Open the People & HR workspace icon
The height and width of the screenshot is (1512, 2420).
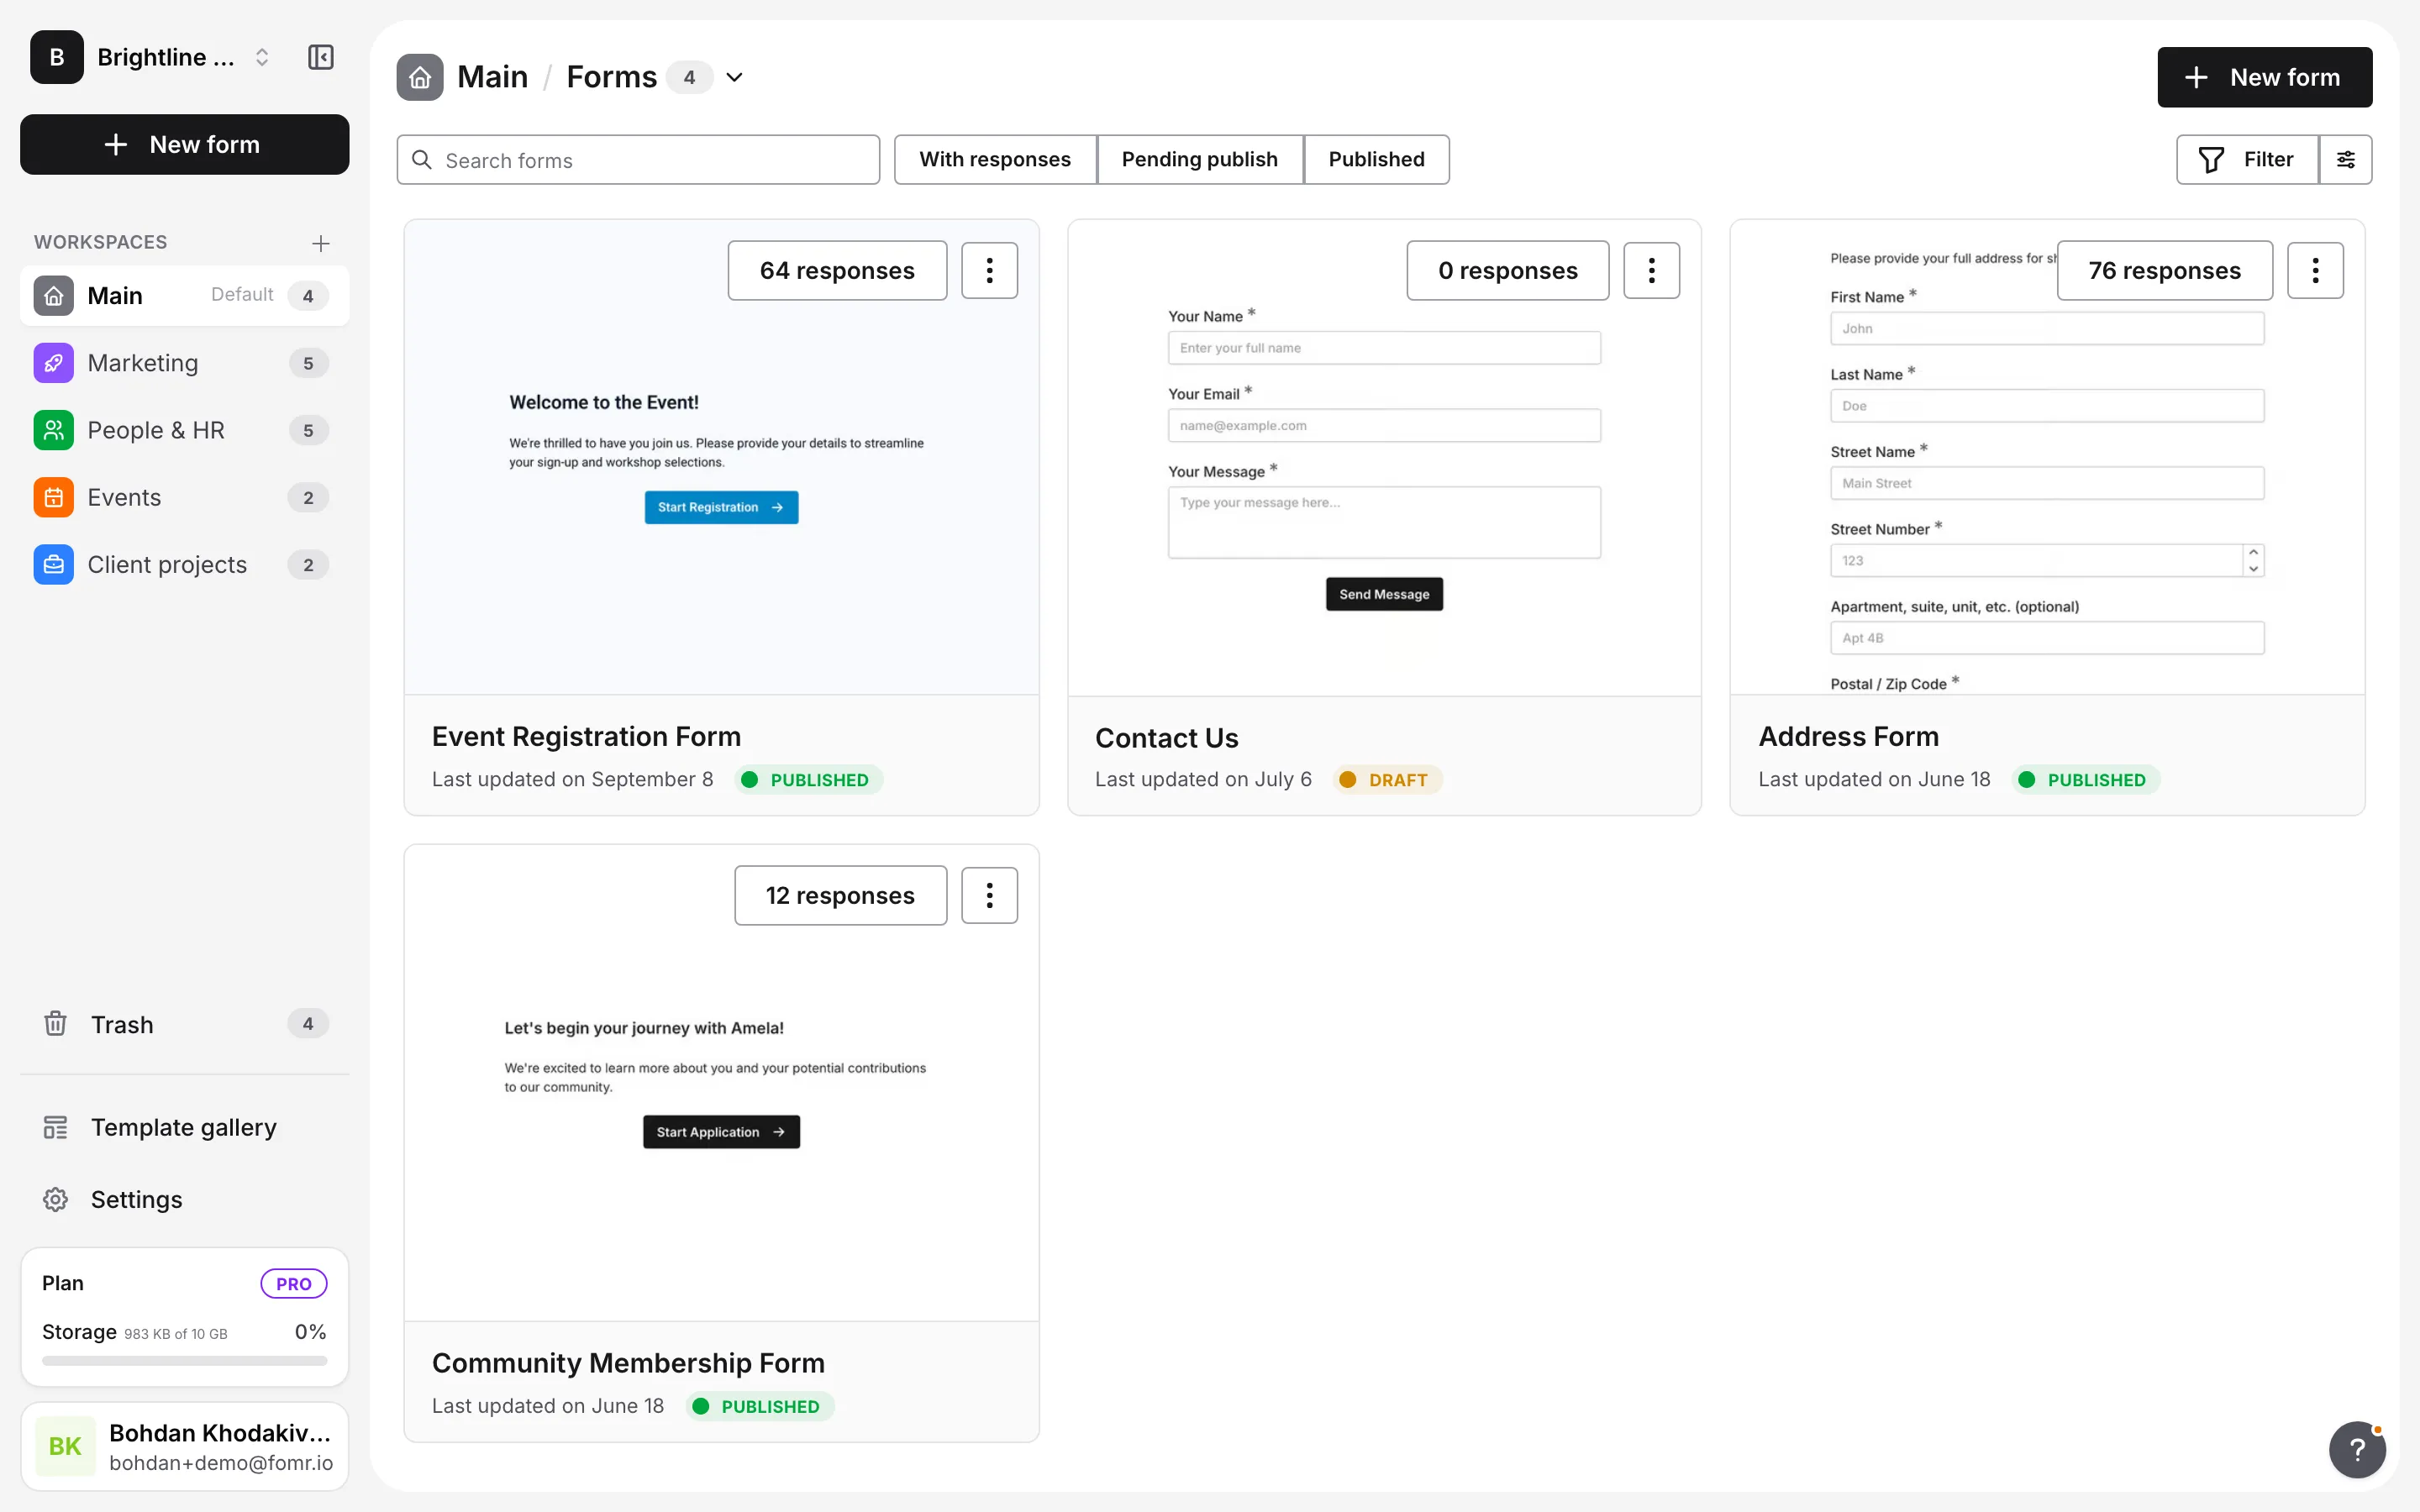click(53, 430)
